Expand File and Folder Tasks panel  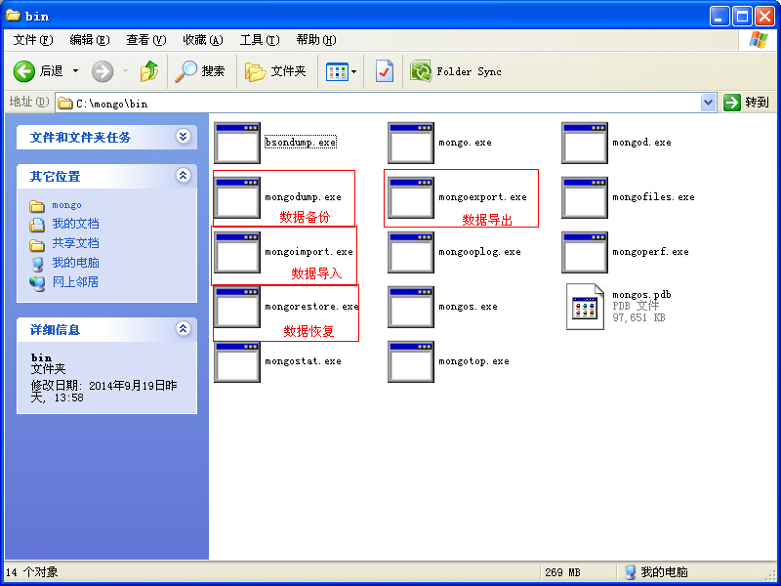(184, 137)
